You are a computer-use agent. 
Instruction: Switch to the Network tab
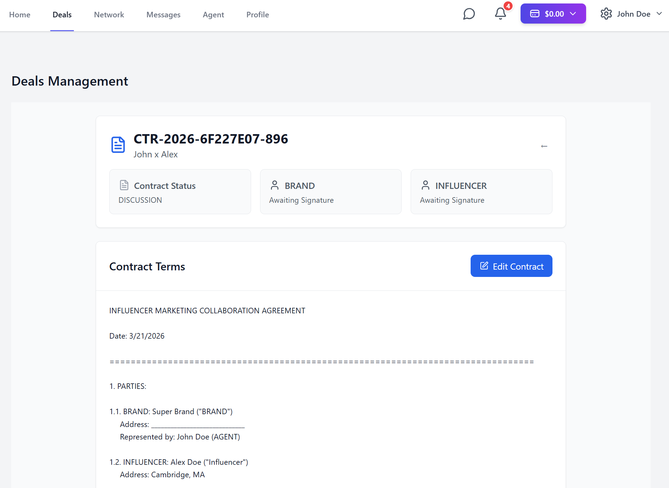(x=109, y=15)
